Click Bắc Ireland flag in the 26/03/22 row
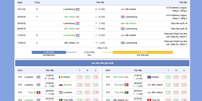202x101 pixels. click(x=123, y=23)
